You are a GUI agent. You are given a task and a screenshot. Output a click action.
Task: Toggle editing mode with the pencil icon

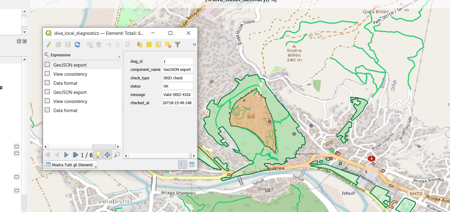click(49, 45)
